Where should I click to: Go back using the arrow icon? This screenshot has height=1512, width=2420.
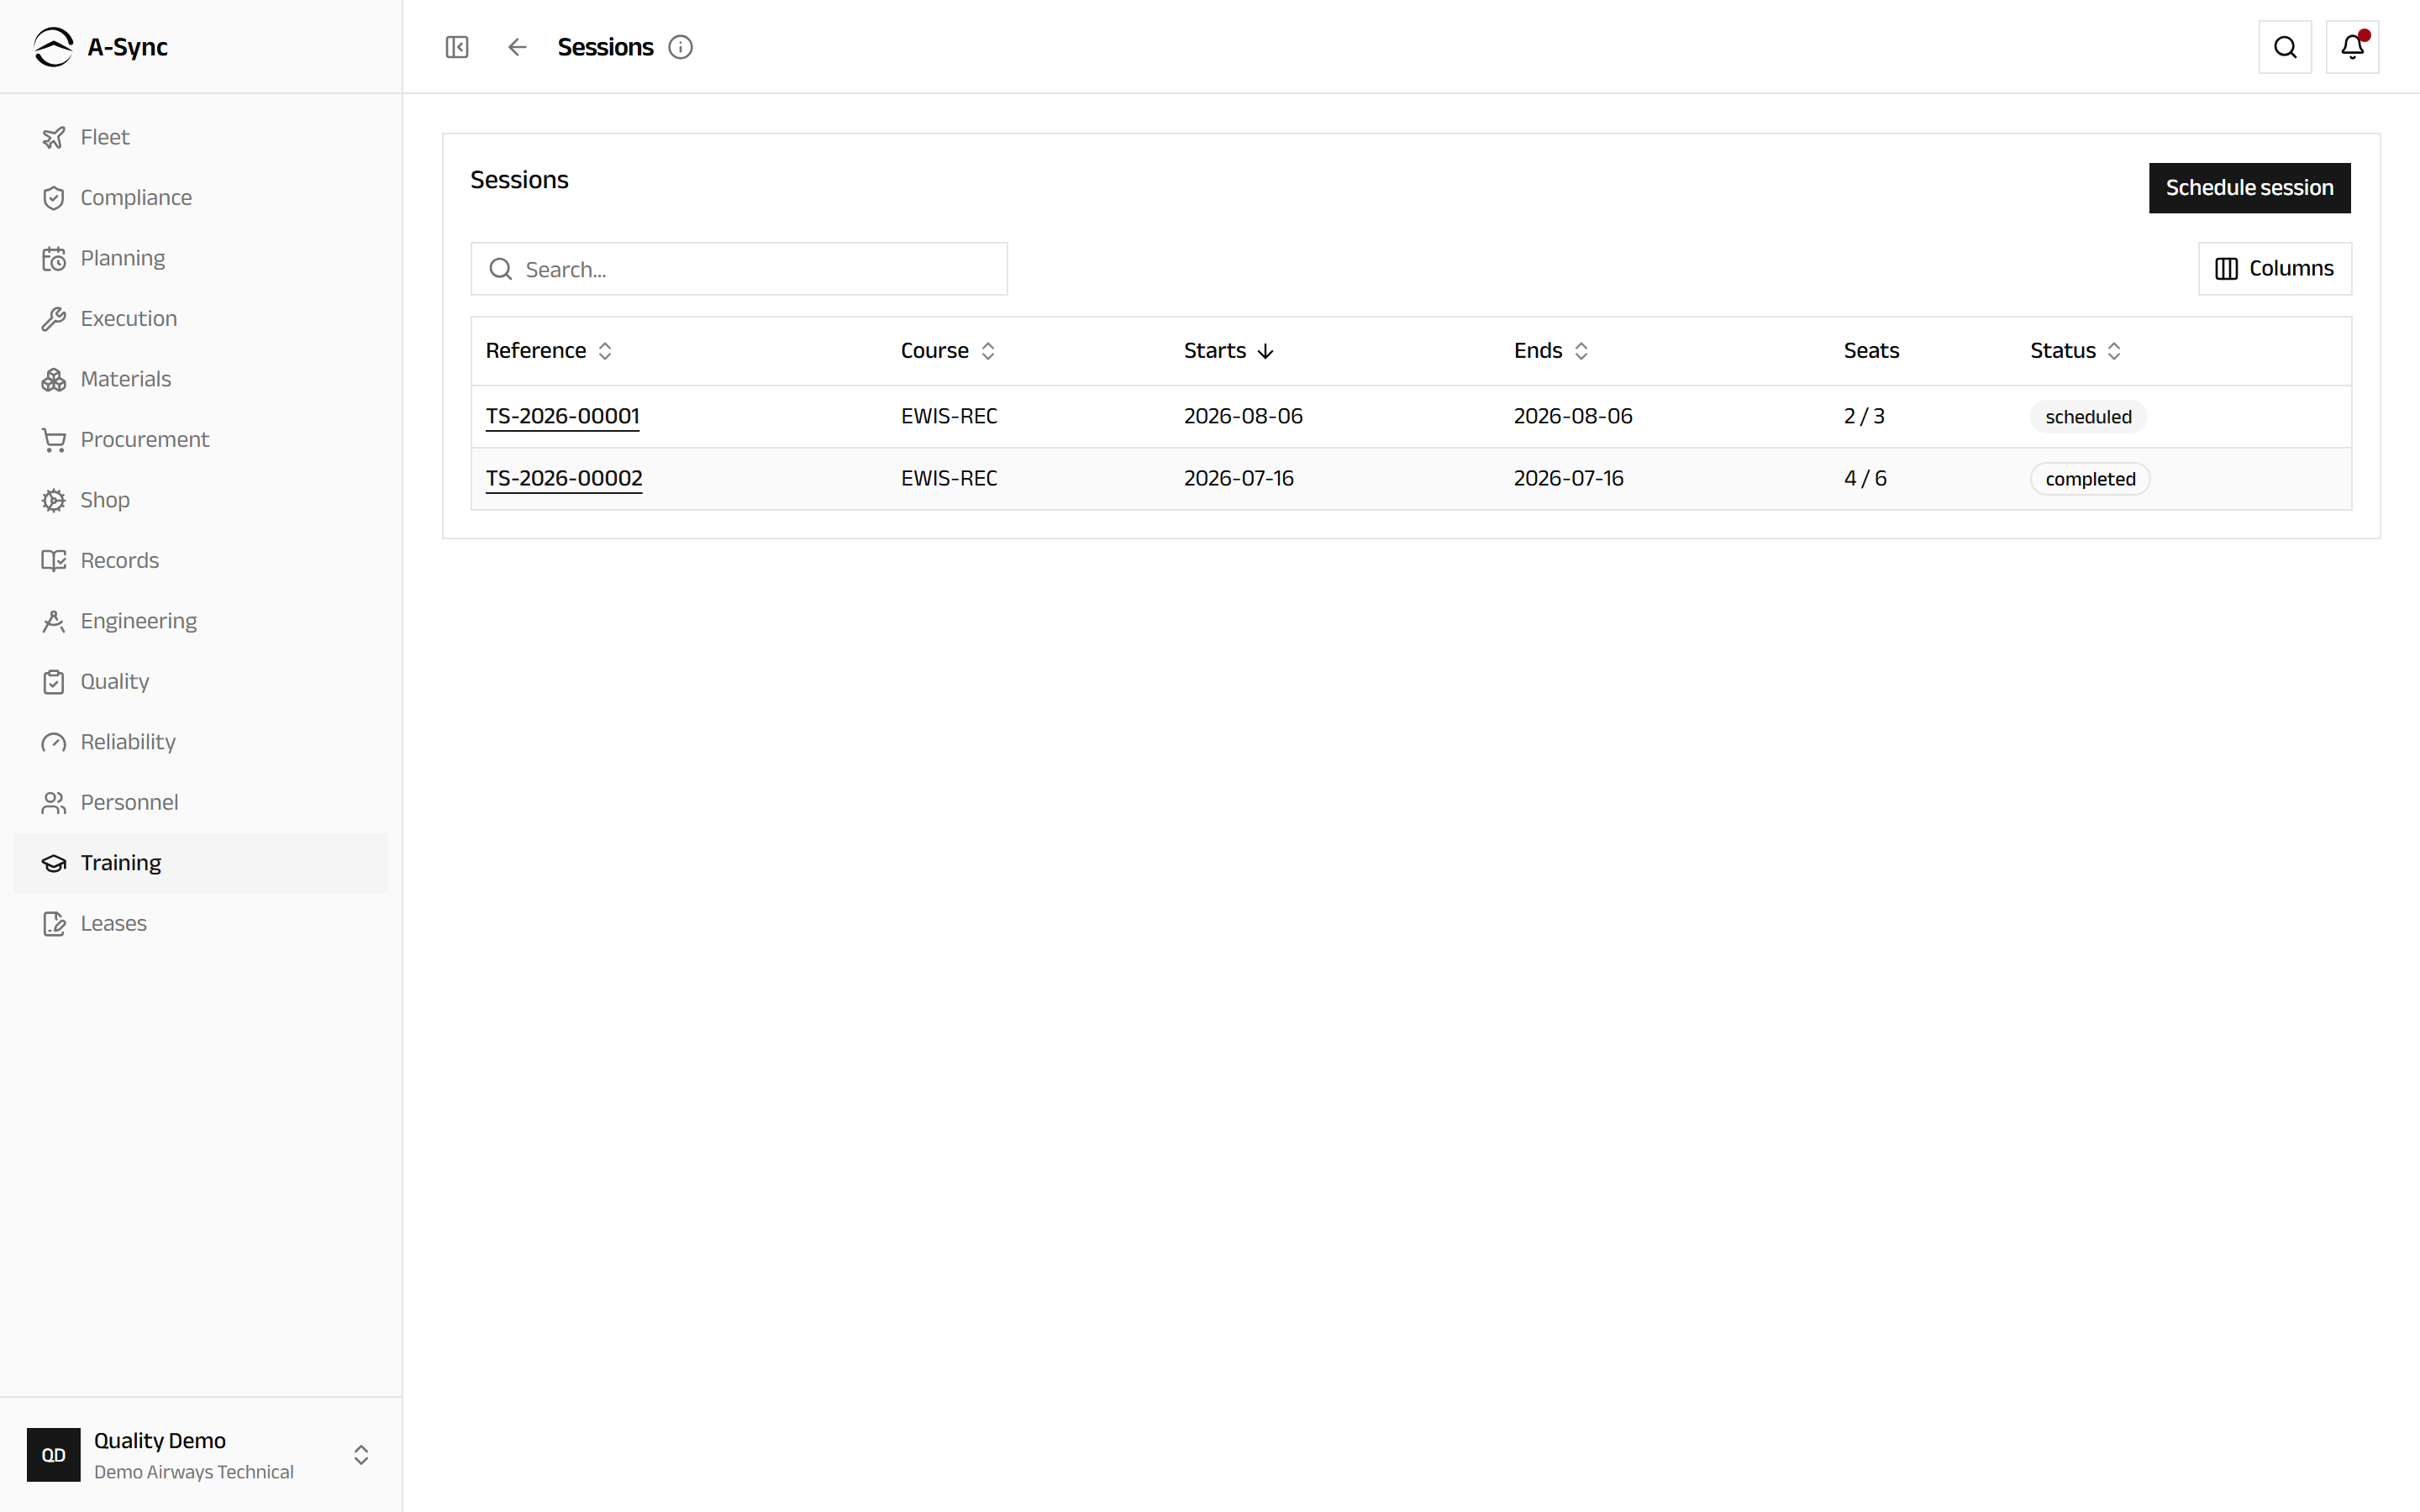click(517, 47)
